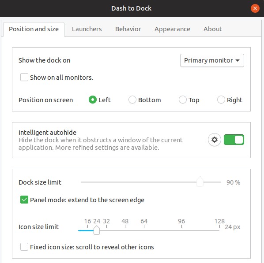Open the Primary monitor dropdown
The height and width of the screenshot is (263, 264).
click(x=212, y=60)
